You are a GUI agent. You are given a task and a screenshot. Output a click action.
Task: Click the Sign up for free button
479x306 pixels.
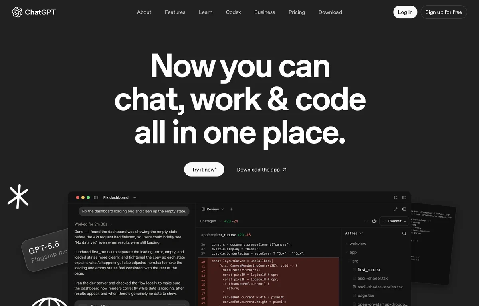443,12
